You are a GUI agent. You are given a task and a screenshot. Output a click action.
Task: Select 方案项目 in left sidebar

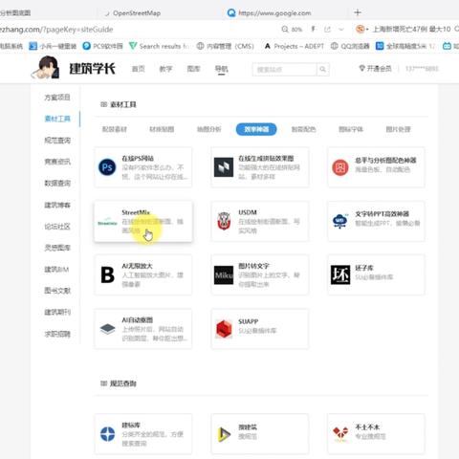pyautogui.click(x=57, y=98)
